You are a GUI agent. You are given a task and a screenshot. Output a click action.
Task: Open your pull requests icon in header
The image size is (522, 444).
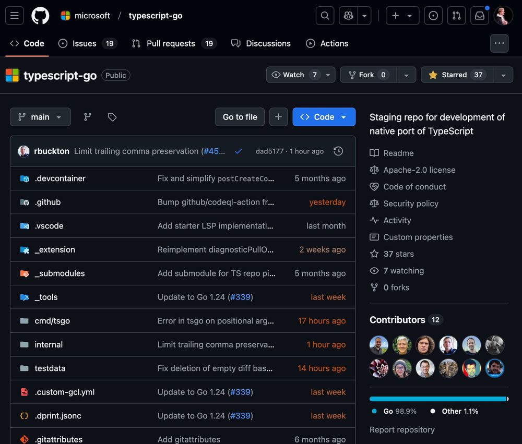click(x=456, y=16)
